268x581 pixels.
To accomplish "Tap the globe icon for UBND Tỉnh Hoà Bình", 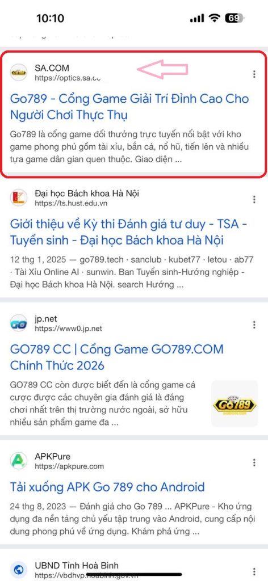I will [x=19, y=570].
